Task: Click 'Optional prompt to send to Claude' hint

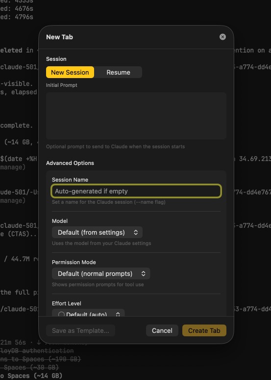Action: coord(116,147)
